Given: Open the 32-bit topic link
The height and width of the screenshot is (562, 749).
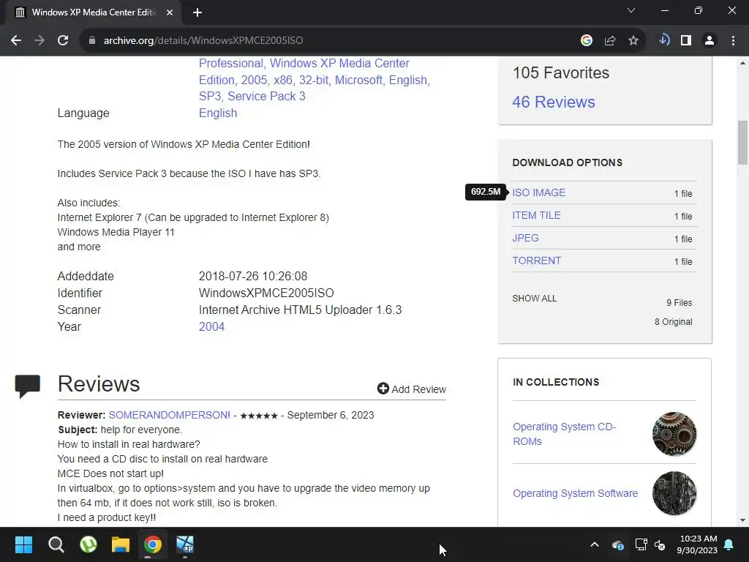Looking at the screenshot, I should 314,80.
